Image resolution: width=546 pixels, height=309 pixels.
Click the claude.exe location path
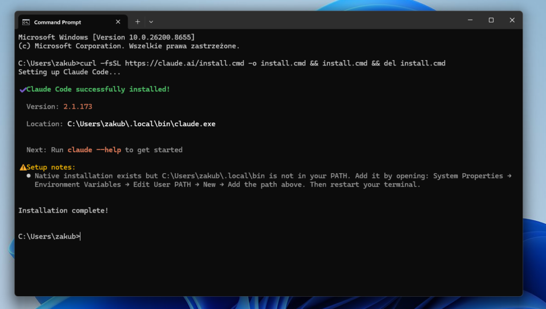point(141,124)
